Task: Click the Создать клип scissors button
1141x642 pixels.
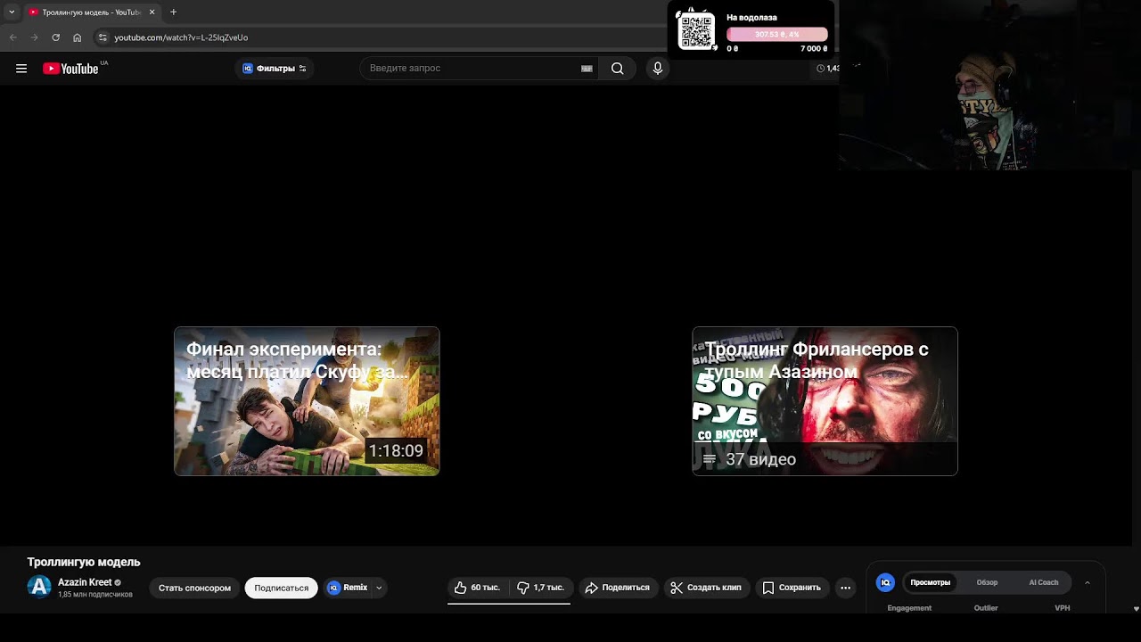Action: coord(706,588)
